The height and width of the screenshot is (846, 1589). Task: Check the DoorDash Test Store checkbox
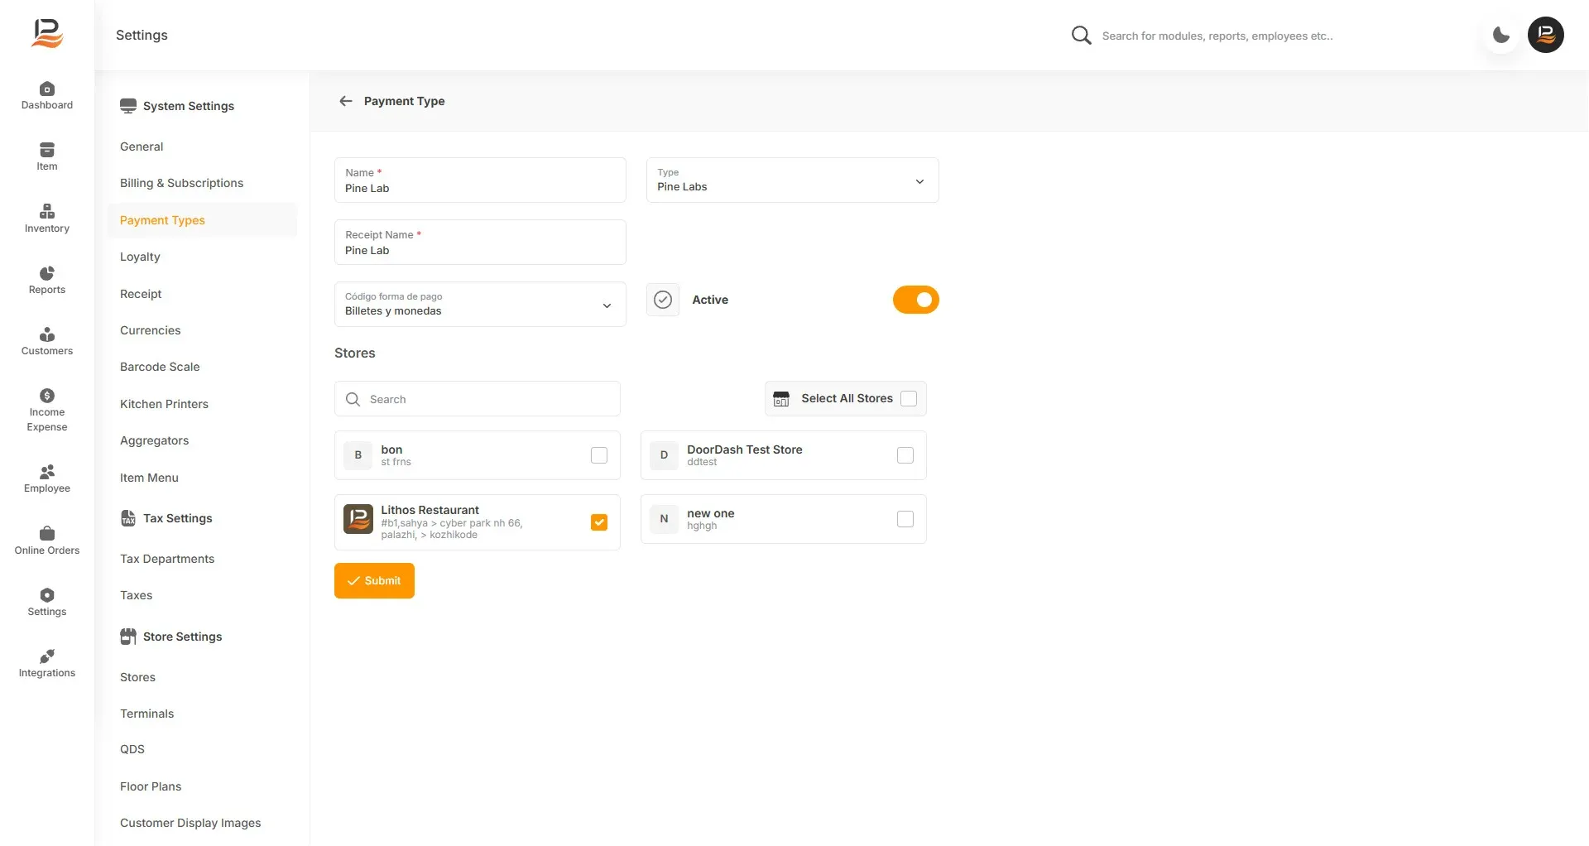[x=905, y=455]
